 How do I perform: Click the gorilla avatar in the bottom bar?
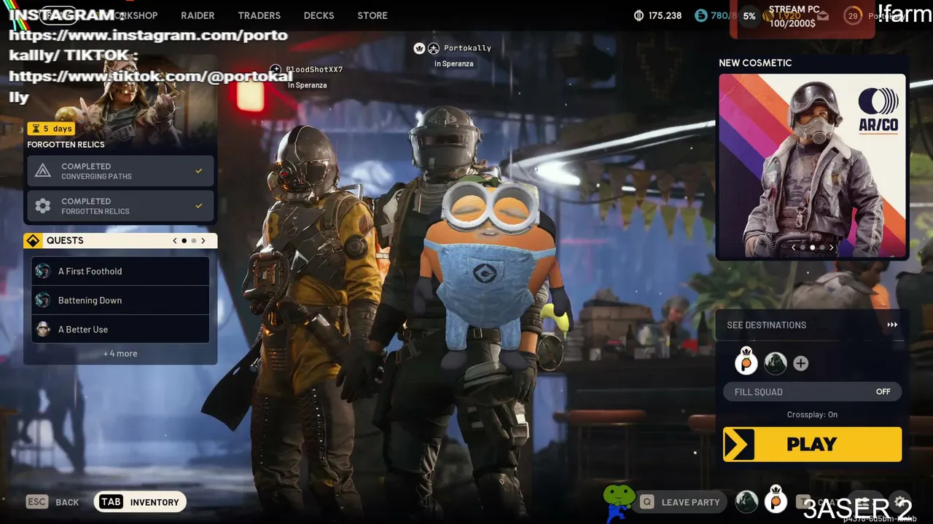coord(746,501)
